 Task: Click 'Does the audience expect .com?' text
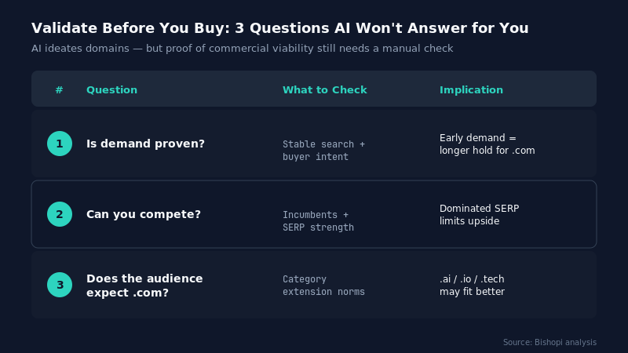[144, 286]
